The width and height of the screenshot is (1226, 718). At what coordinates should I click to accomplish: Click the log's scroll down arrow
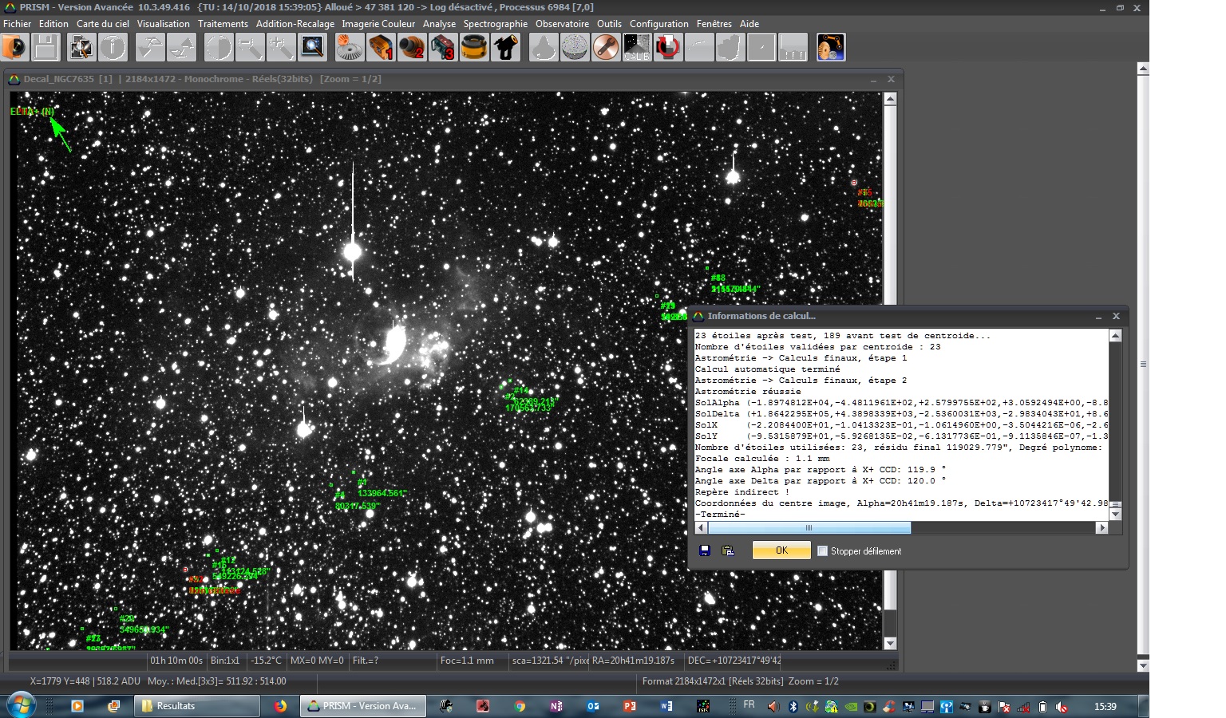coord(1116,515)
